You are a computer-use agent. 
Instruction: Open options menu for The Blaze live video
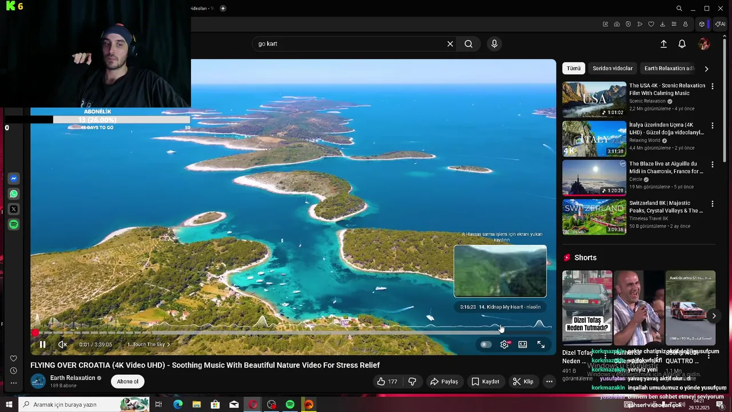[x=712, y=164]
